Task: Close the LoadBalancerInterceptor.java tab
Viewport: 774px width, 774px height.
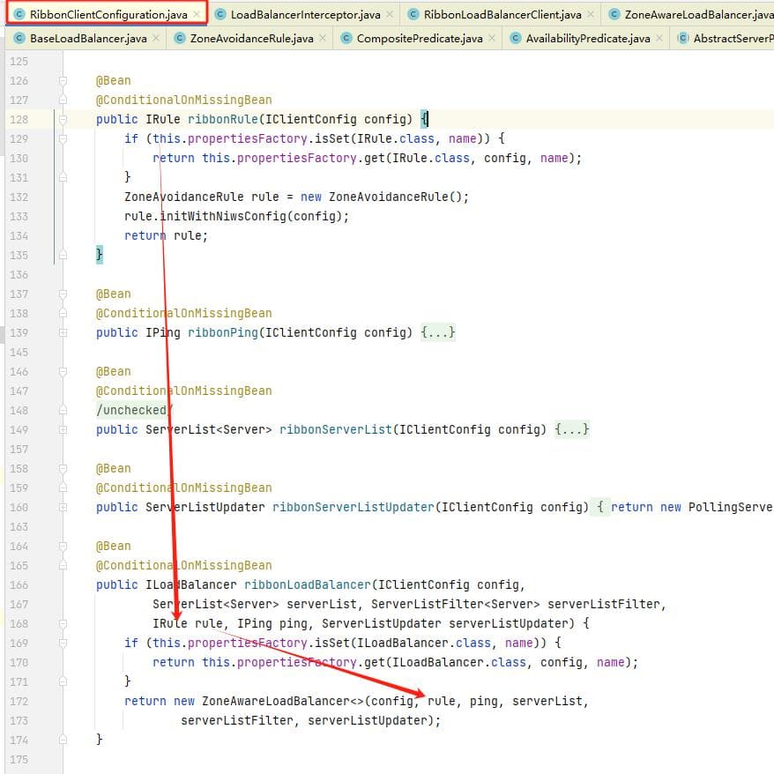Action: 390,14
